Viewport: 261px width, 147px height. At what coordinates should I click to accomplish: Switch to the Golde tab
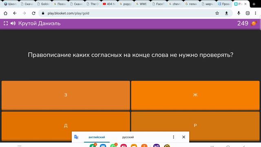43,4
